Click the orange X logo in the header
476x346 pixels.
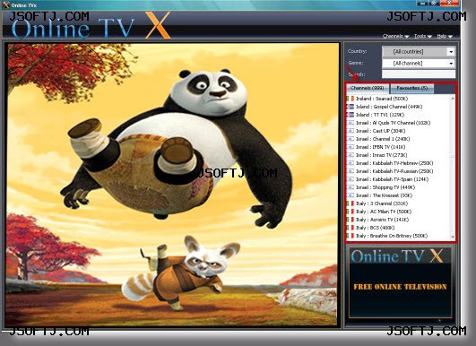pyautogui.click(x=157, y=25)
